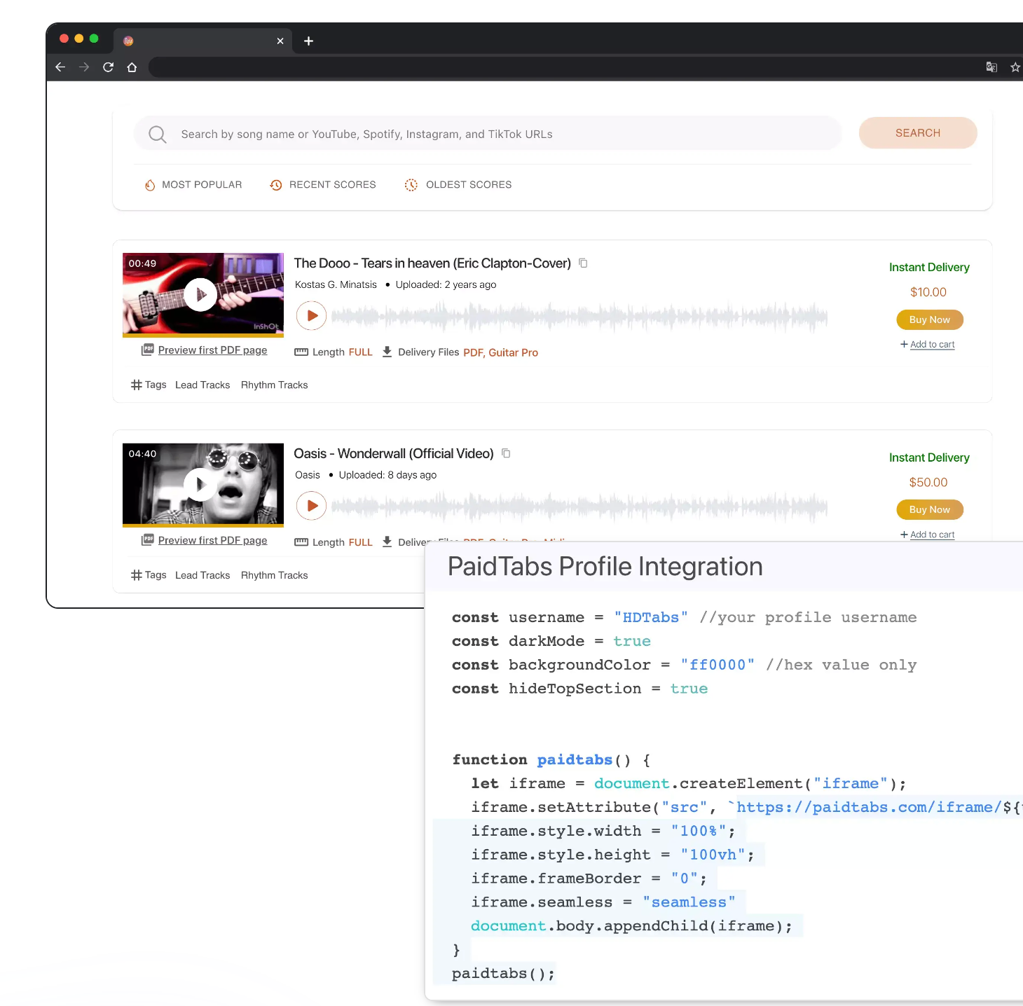Play the Wonderwall video thumbnail
Screen dimensions: 1023x1006
(x=200, y=484)
